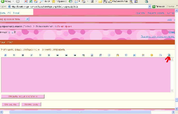Click the wide button below message box
This screenshot has height=114, width=178.
(x=23, y=96)
